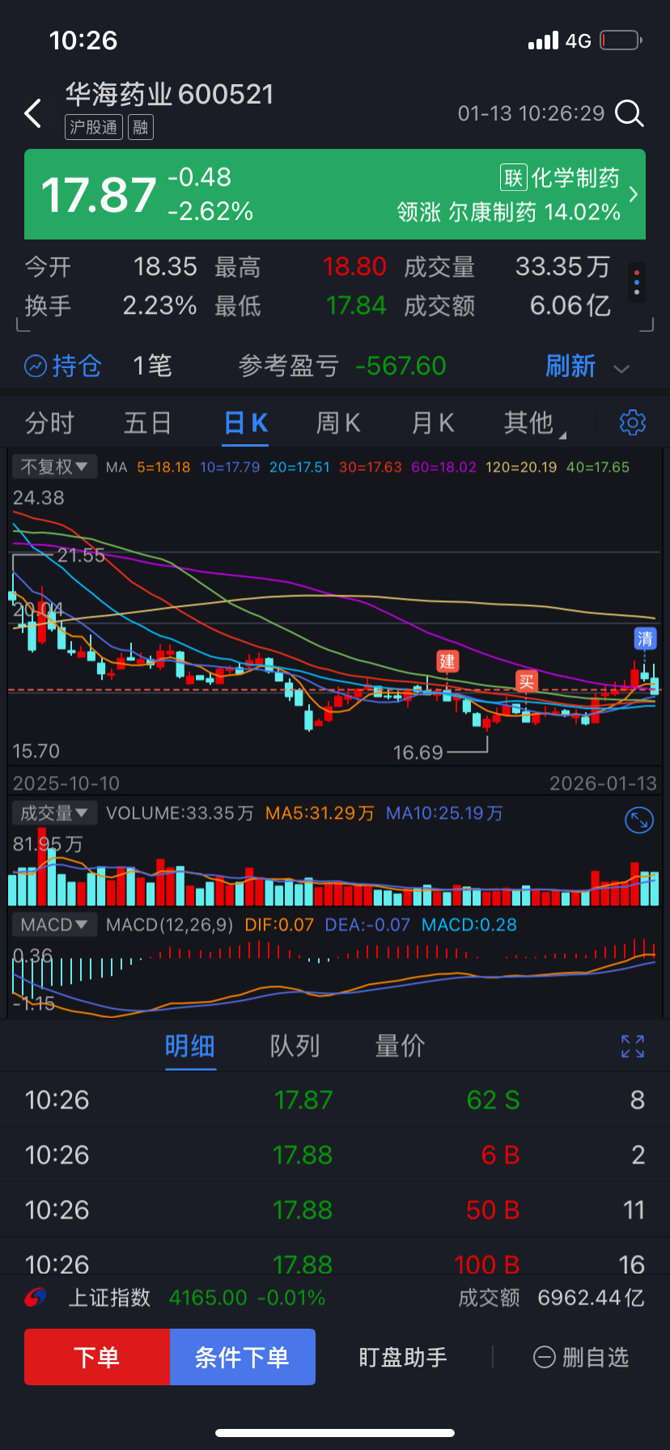Open 盯盘助手 watch assistant
Viewport: 670px width, 1450px height.
(403, 1357)
